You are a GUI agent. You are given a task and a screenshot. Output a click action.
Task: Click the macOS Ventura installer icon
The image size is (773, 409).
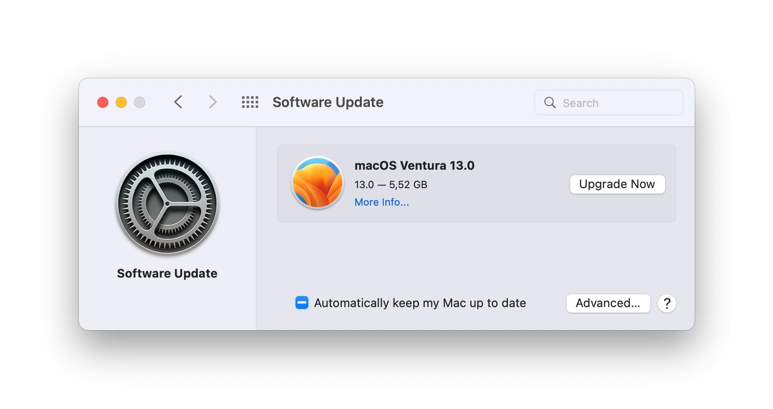[x=318, y=183]
